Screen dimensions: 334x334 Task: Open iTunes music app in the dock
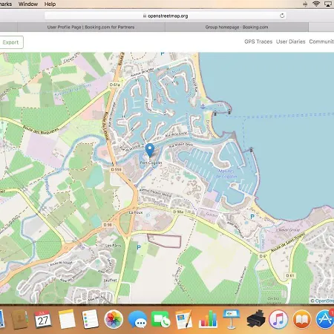tap(278, 319)
